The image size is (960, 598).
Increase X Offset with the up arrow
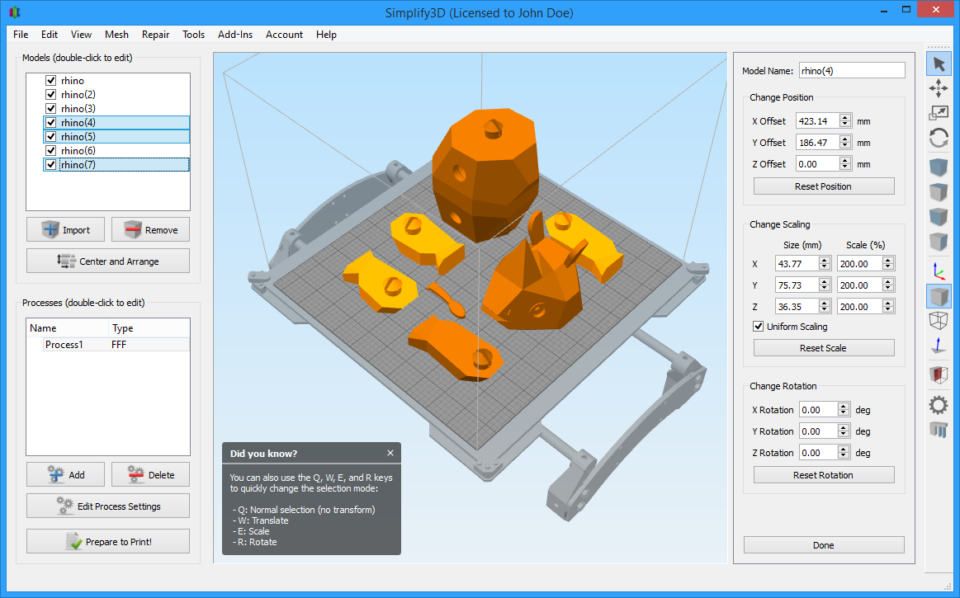coord(845,118)
